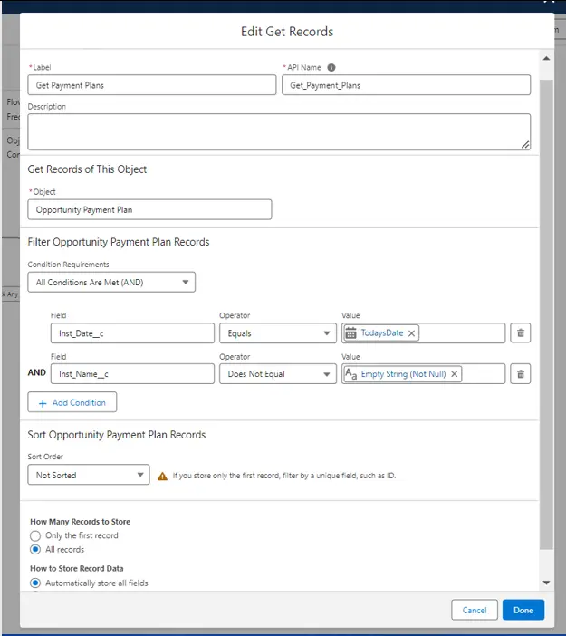Click 'Sort Opportunity Payment Plan Records' heading
The image size is (566, 636).
[x=117, y=435]
